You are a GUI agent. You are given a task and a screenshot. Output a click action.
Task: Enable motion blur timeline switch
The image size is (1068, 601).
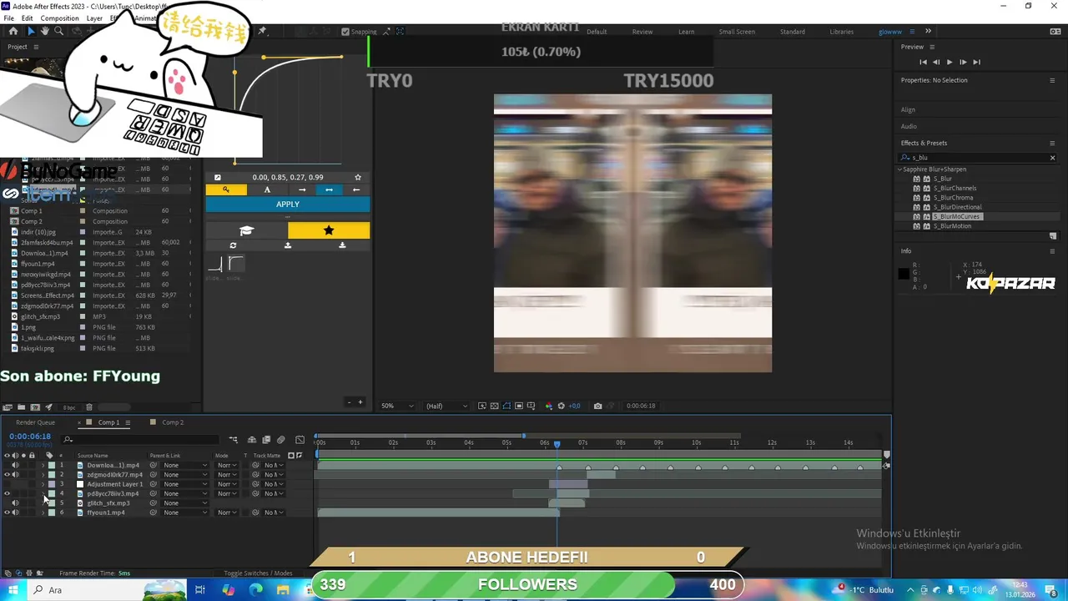click(281, 440)
